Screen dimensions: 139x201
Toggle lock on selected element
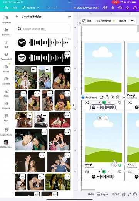point(107,97)
